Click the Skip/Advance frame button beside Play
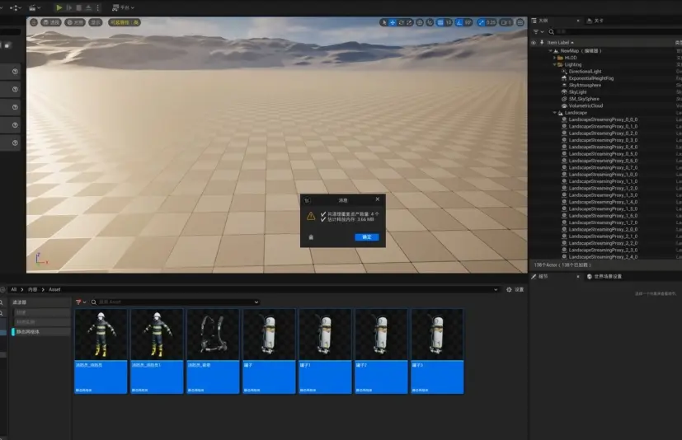 point(68,7)
